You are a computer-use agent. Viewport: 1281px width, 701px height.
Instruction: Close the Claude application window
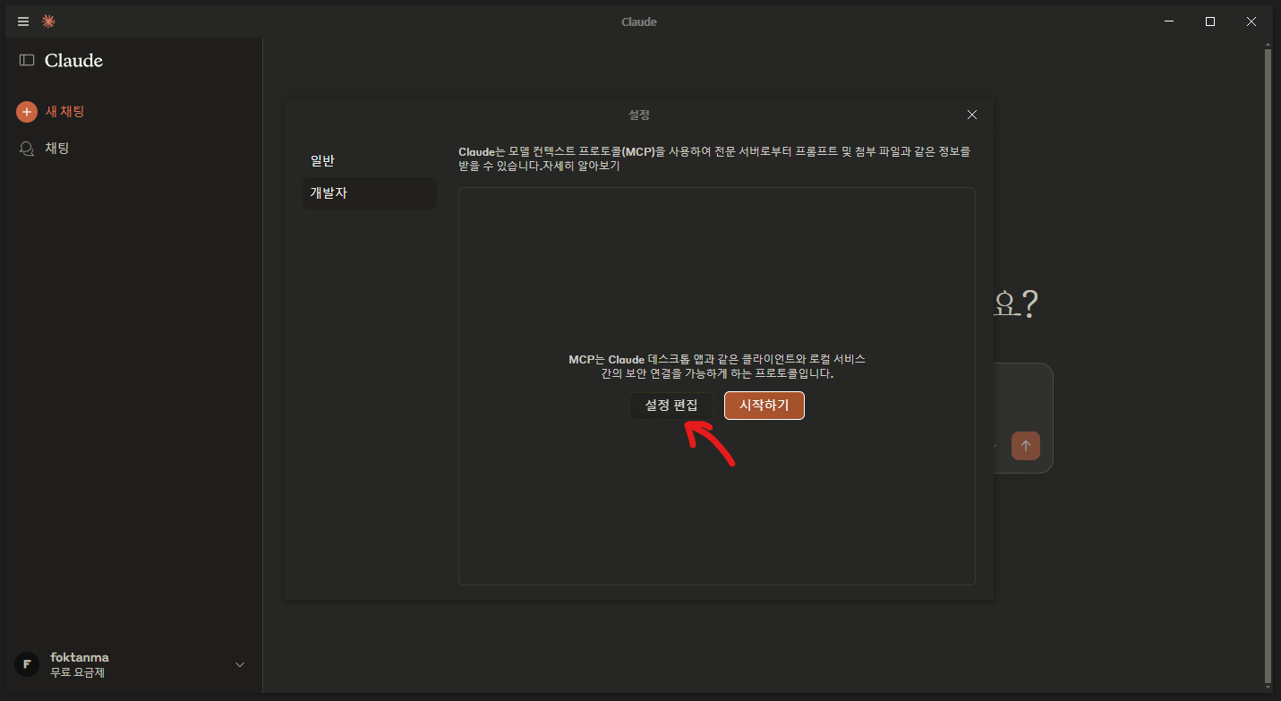[1251, 21]
